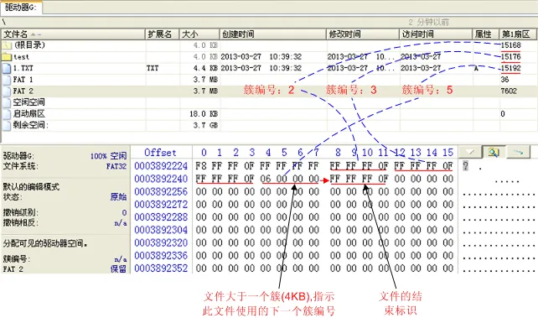
Task: Click the 保留 value in info panel
Action: point(118,268)
